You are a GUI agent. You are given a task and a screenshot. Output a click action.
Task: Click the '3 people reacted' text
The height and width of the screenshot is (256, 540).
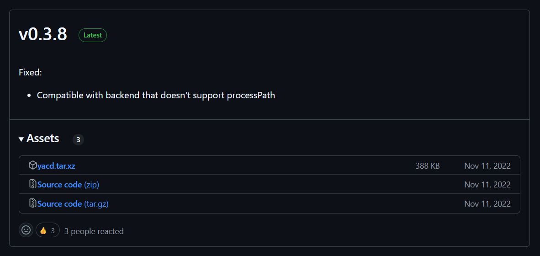pos(94,231)
